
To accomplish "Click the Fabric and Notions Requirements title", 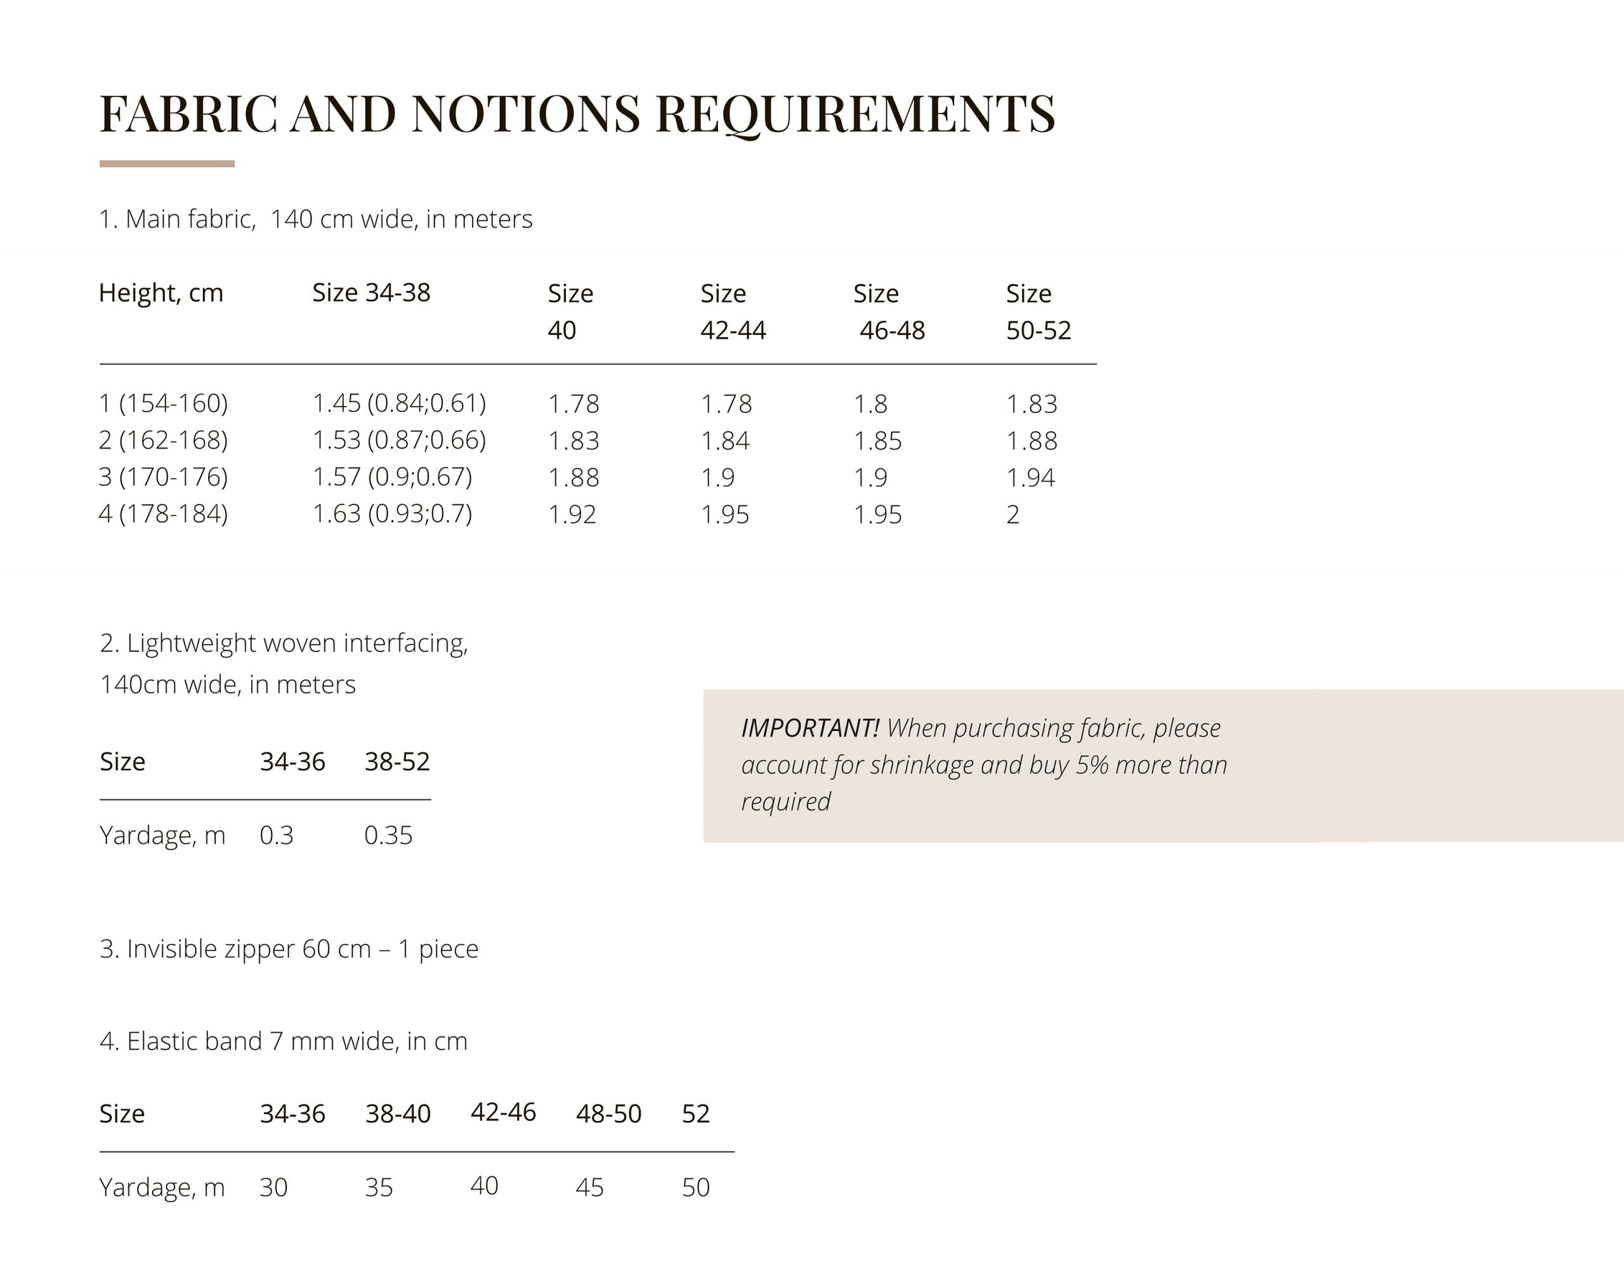I will point(577,113).
